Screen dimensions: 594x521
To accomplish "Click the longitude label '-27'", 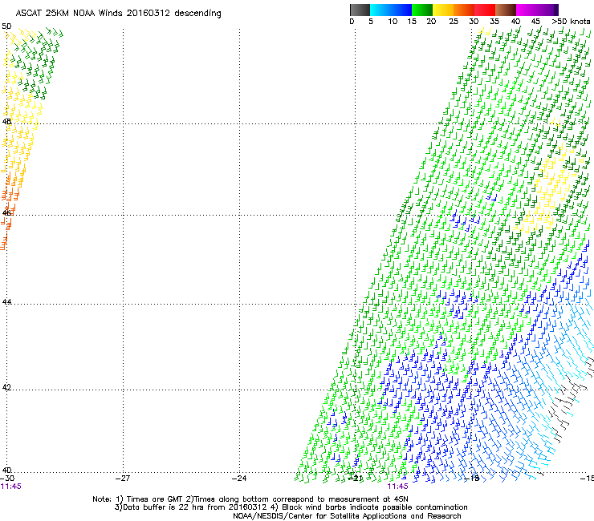I will tap(123, 479).
